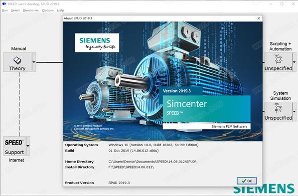Screen dimensions: 298x196
Task: Click the green checkmark on OK button
Action: pos(244,181)
